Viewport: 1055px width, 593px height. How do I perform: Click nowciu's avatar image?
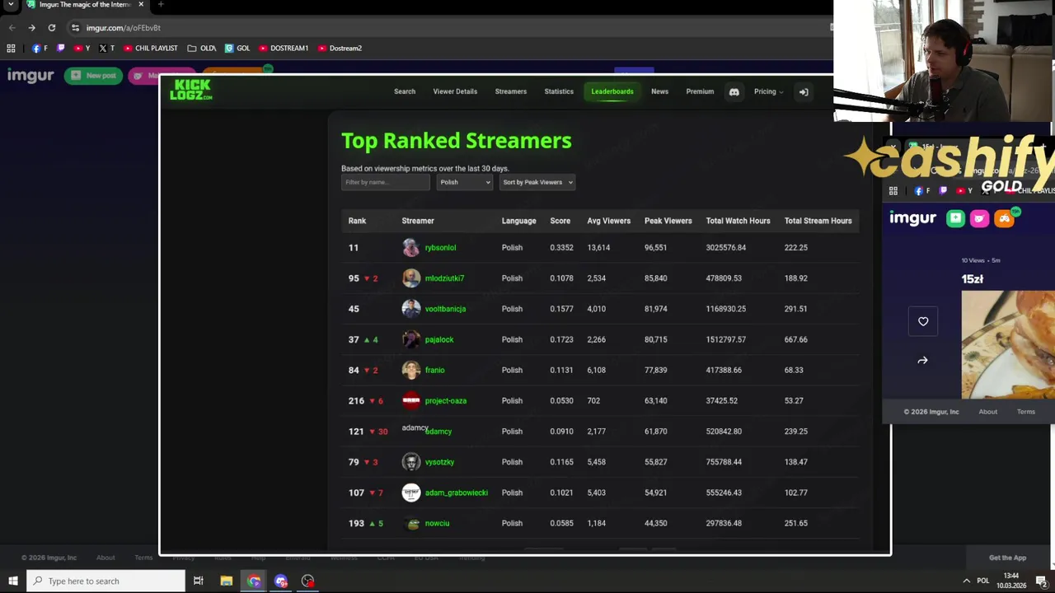[x=411, y=523]
